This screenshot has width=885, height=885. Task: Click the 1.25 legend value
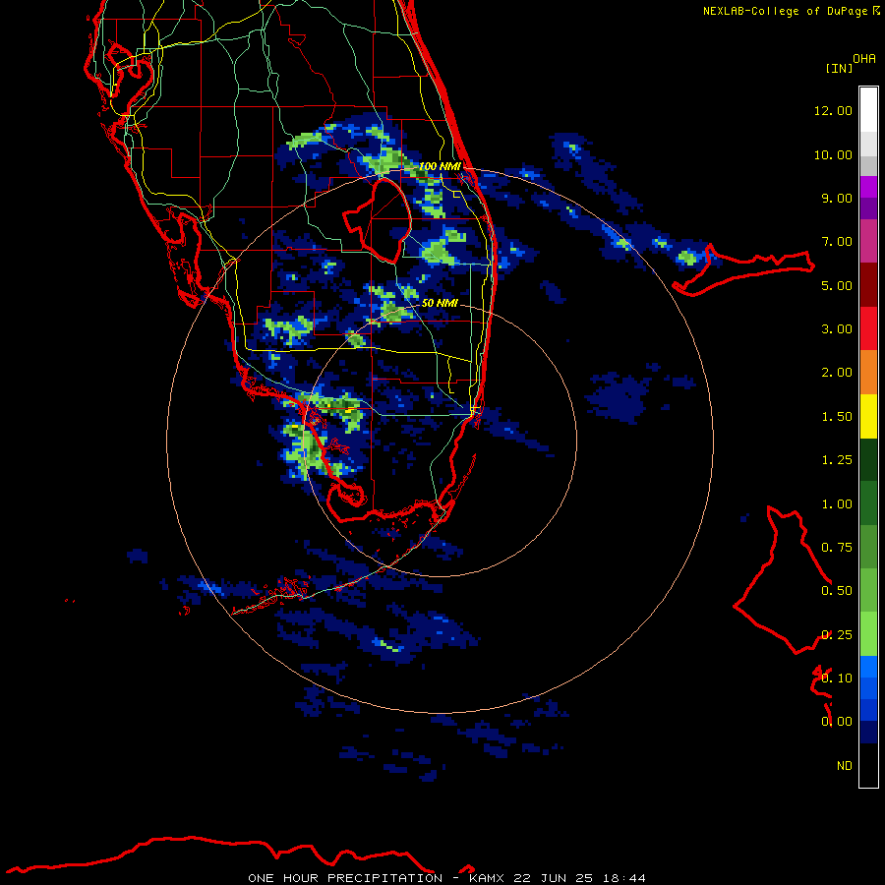point(837,460)
